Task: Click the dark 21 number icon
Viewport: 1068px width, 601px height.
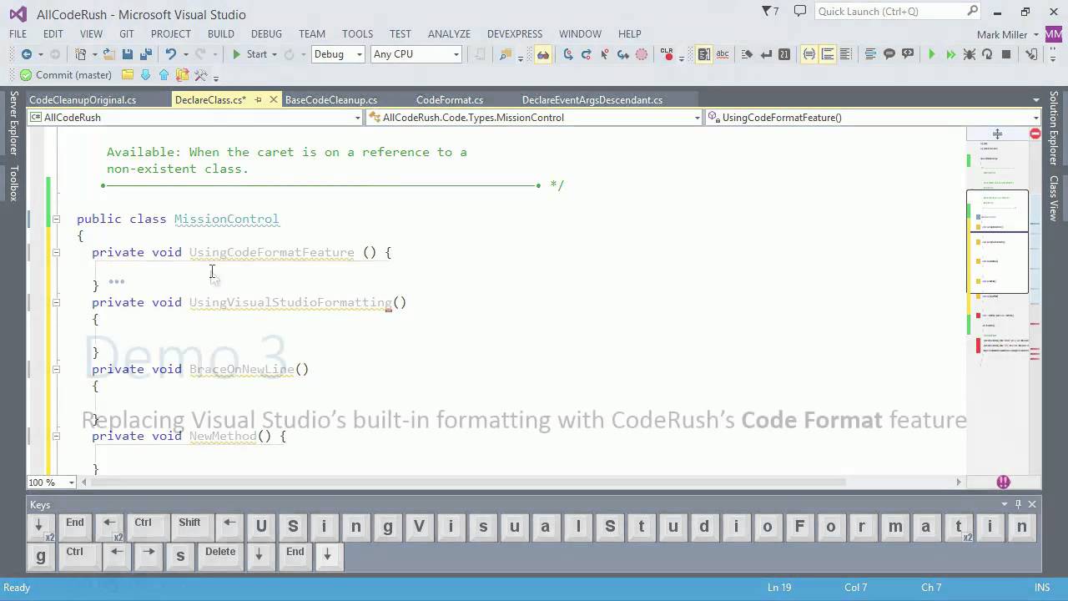Action: (x=784, y=54)
